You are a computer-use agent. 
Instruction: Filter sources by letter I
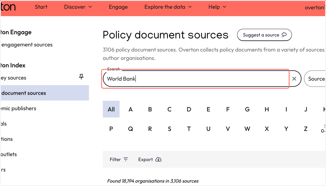286,109
